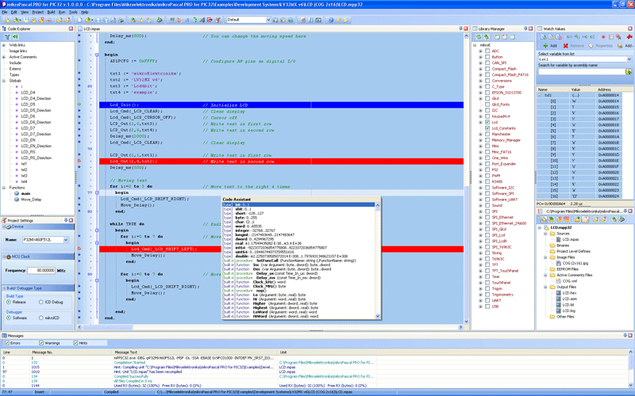Open the Select variable from list dropdown

629,59
